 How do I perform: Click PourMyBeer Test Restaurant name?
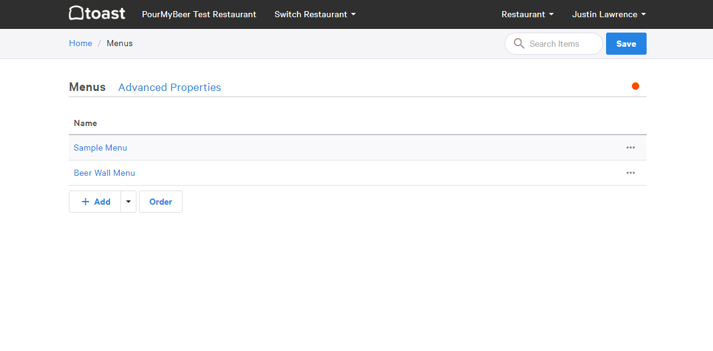(x=199, y=14)
